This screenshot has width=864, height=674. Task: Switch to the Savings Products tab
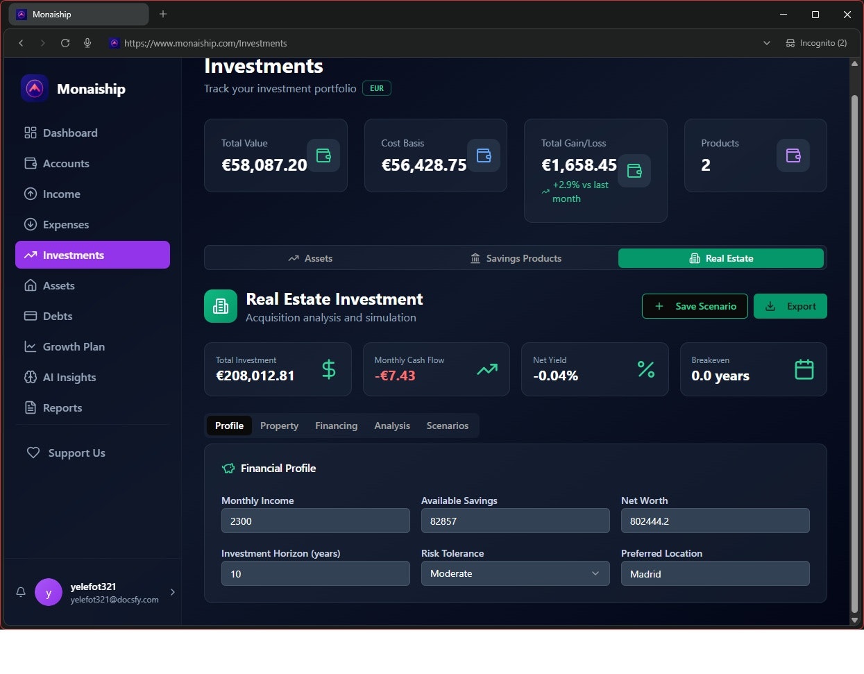coord(516,258)
